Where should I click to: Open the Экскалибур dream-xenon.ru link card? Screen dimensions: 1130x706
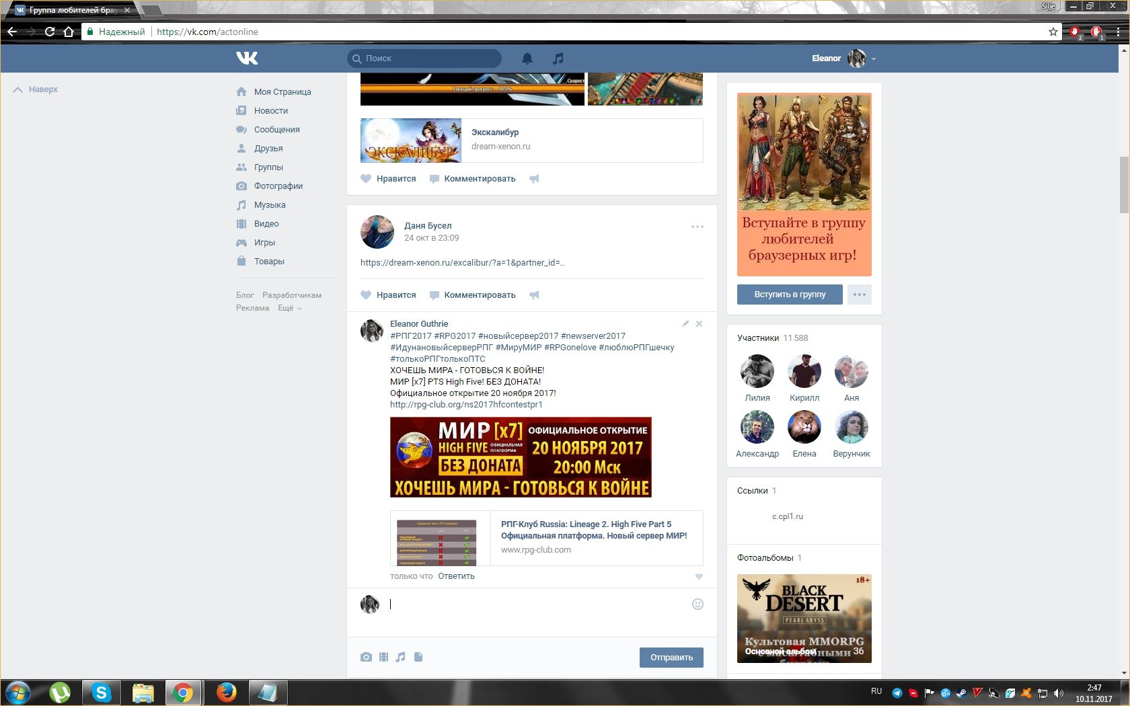tap(531, 141)
